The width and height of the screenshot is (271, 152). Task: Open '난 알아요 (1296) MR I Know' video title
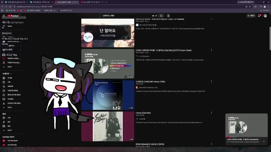[x=150, y=82]
